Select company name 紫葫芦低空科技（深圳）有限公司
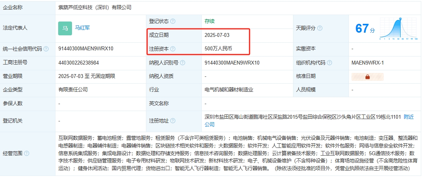424x179 pixels. (95, 8)
